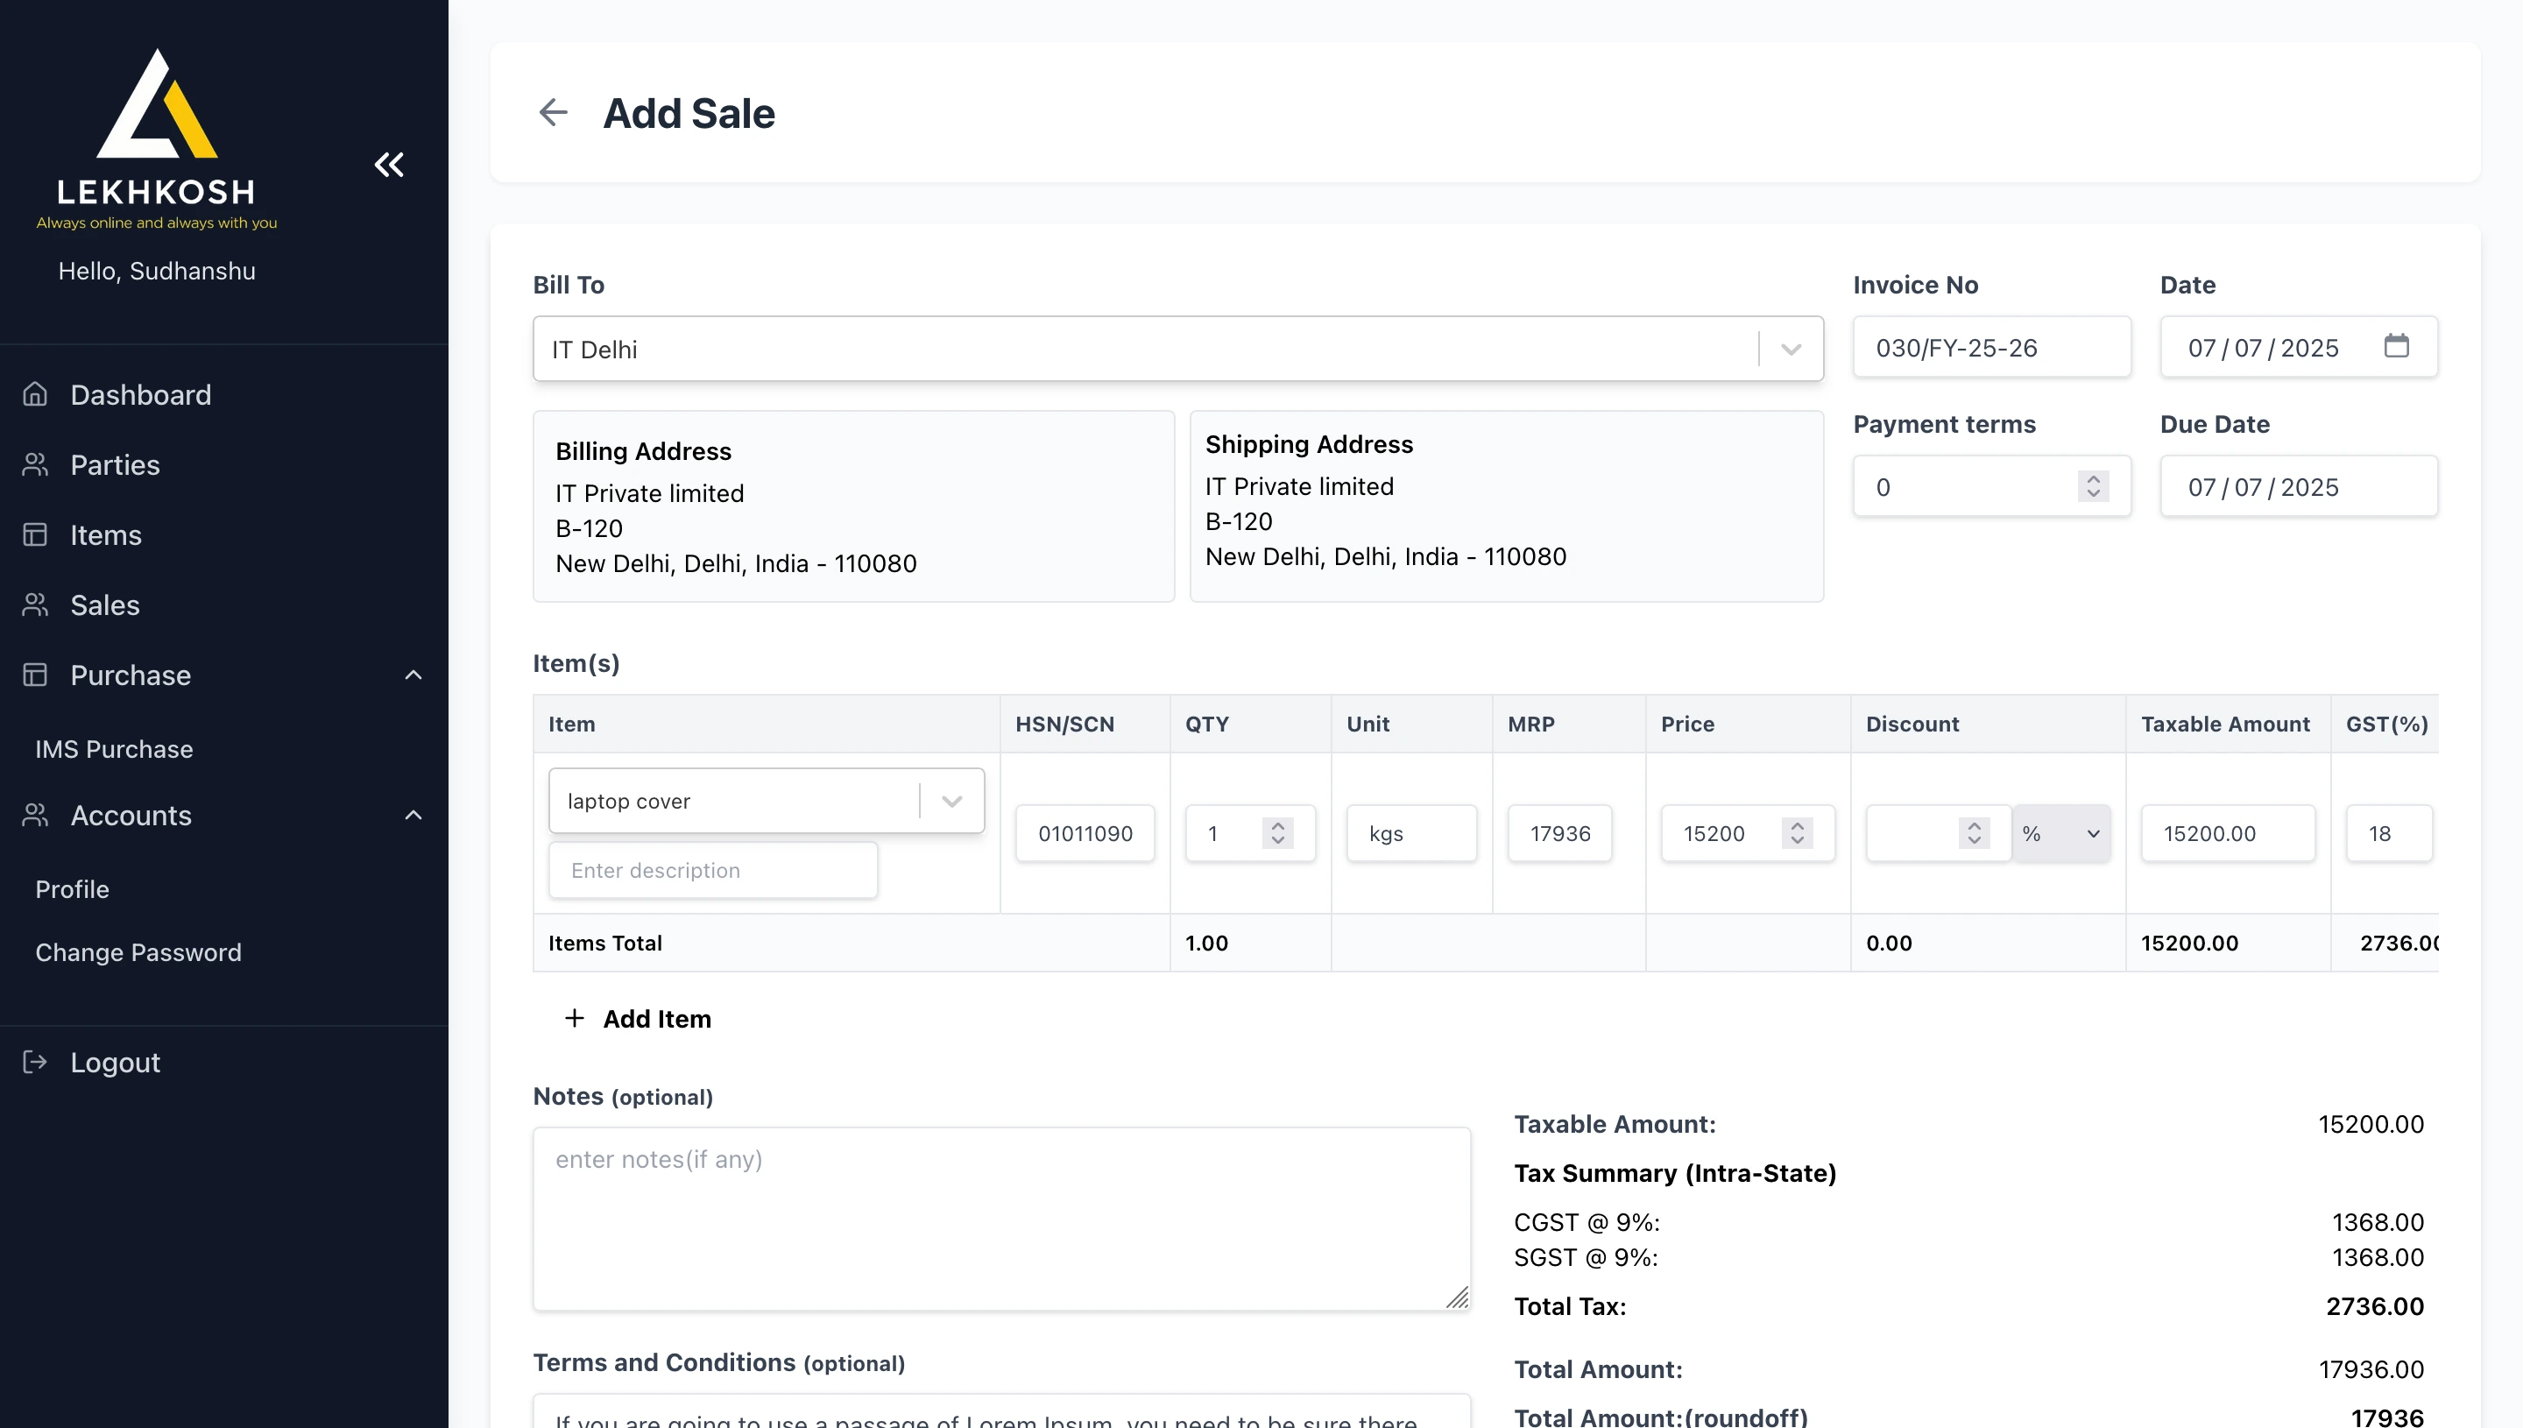Click the Billing Address card
The width and height of the screenshot is (2523, 1428).
pyautogui.click(x=853, y=506)
